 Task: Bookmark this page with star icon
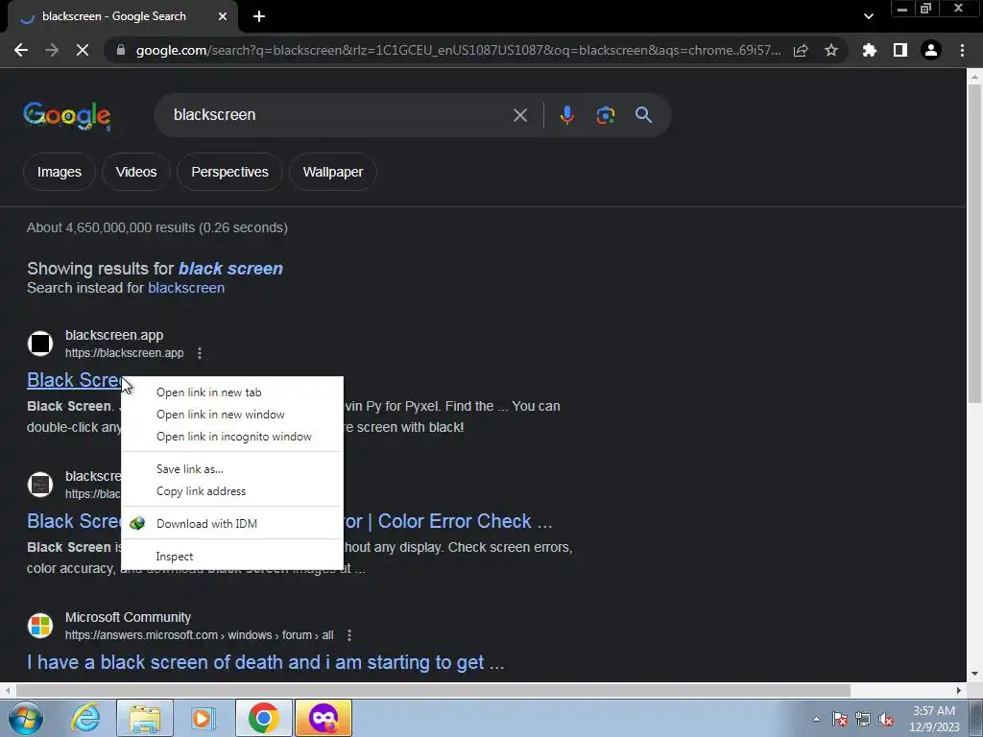tap(831, 50)
